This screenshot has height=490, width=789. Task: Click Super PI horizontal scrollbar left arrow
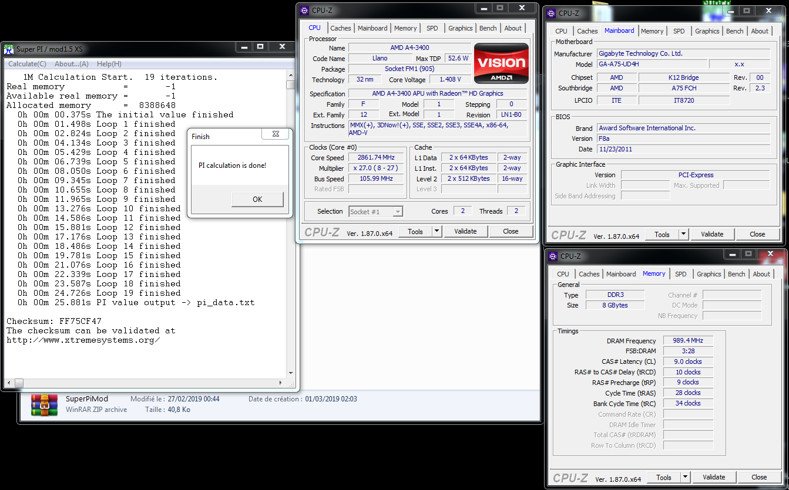point(9,383)
